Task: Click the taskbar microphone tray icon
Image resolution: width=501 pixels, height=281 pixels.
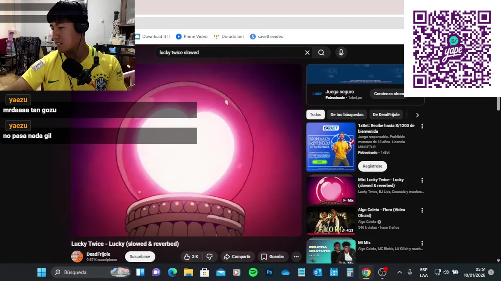Action: [410, 272]
